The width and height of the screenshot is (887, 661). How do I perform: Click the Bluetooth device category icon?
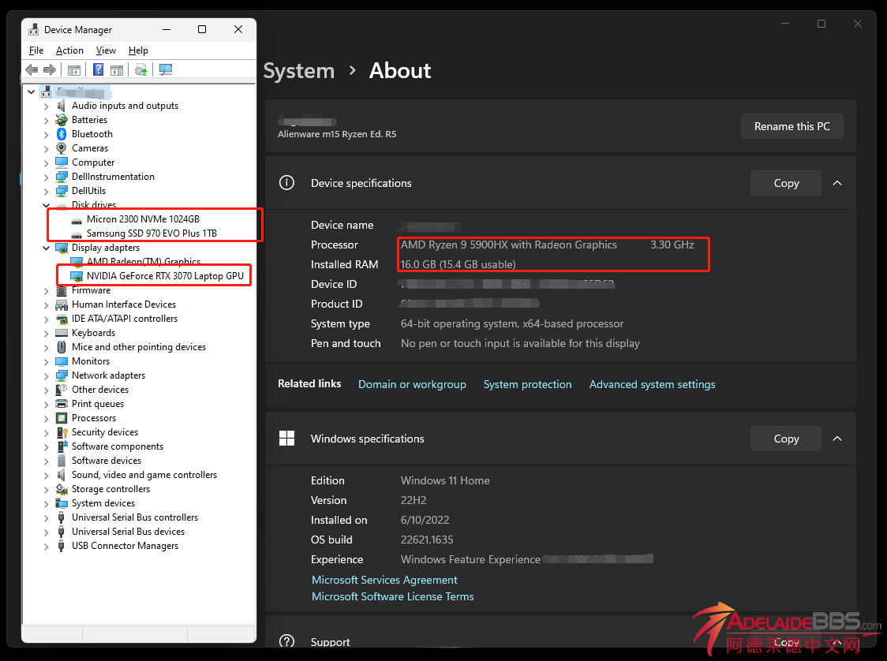click(x=62, y=134)
